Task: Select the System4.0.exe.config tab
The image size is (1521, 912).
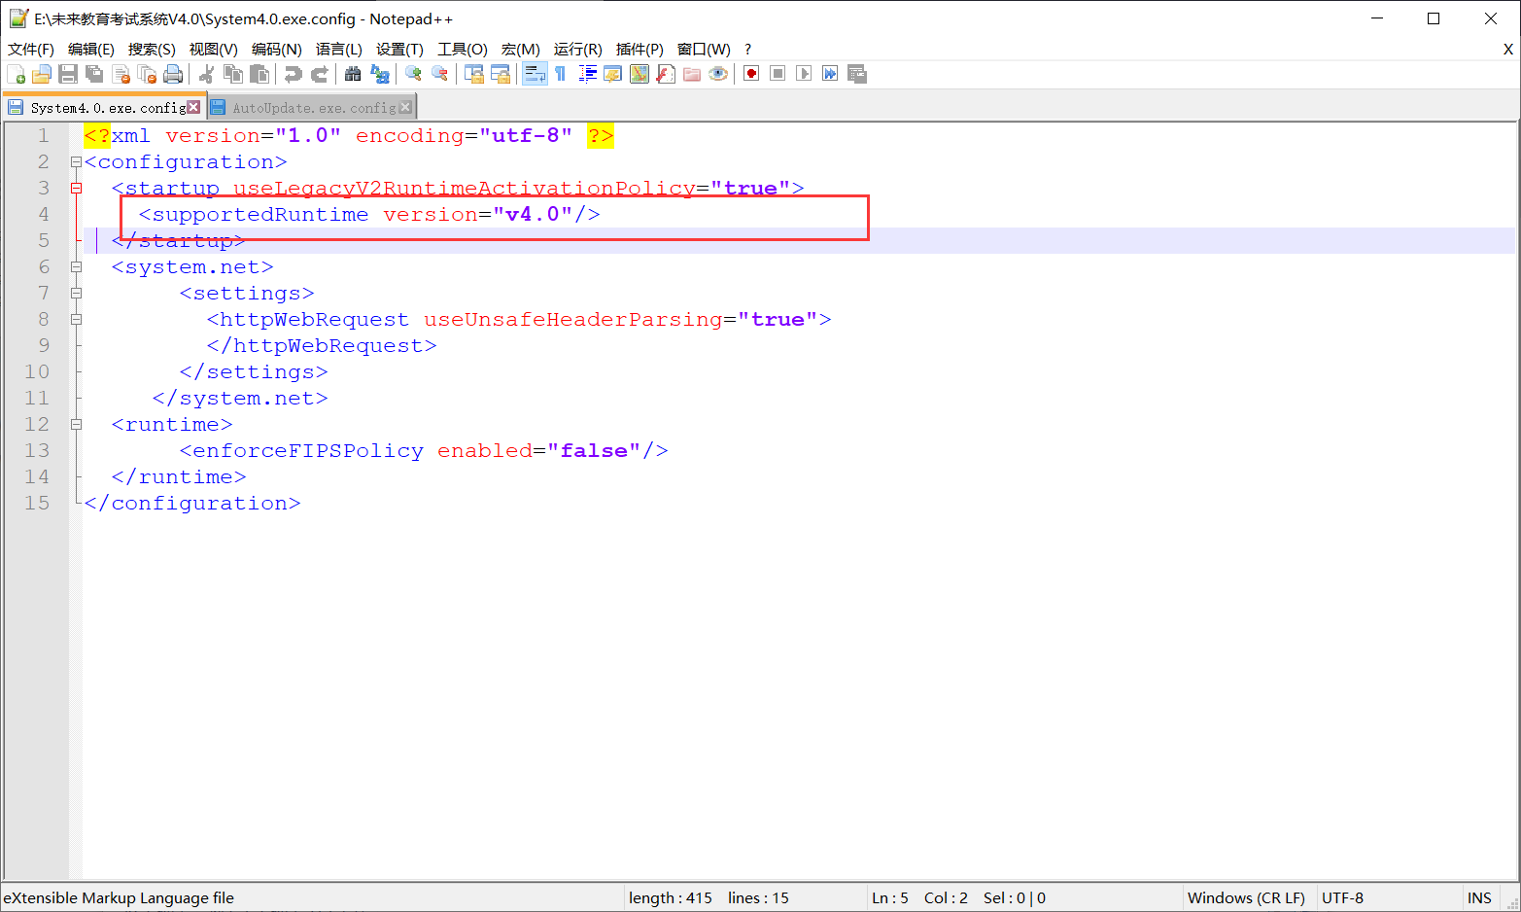Action: [x=107, y=108]
